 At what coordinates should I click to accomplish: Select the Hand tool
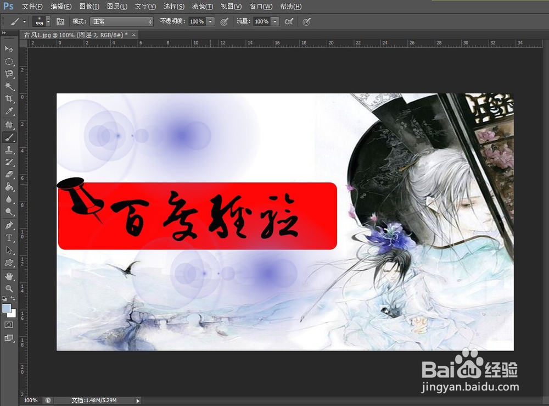pyautogui.click(x=9, y=276)
